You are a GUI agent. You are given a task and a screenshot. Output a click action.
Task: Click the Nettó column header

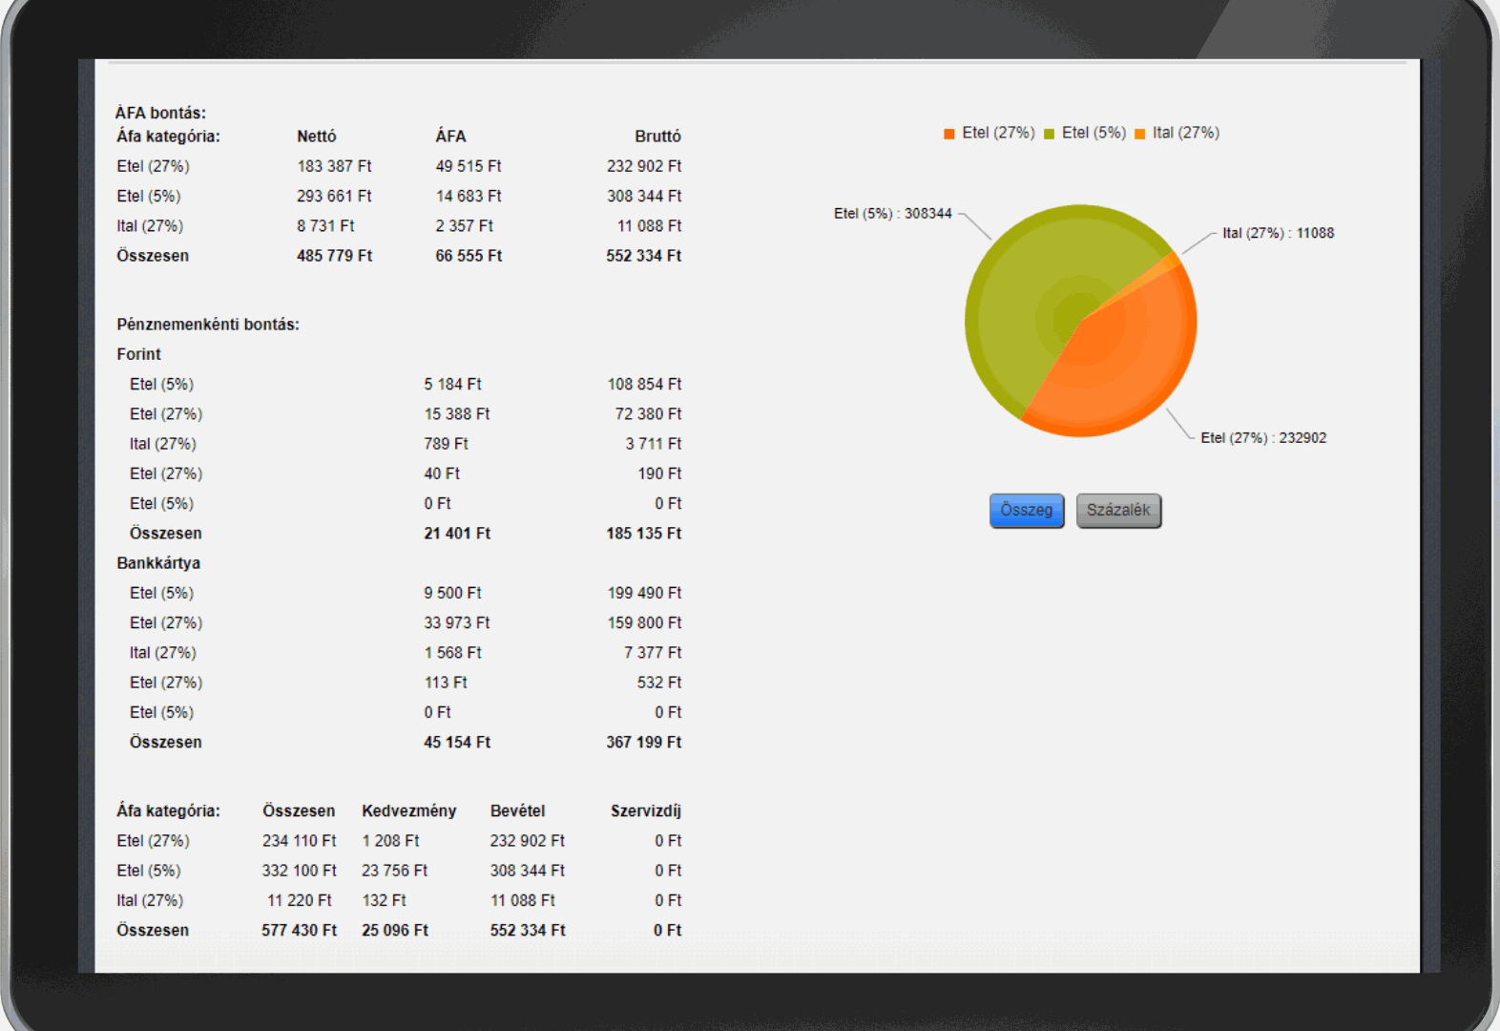pyautogui.click(x=316, y=137)
